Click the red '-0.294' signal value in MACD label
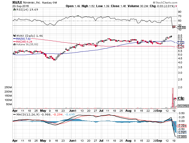The height and width of the screenshot is (143, 189). (58, 114)
